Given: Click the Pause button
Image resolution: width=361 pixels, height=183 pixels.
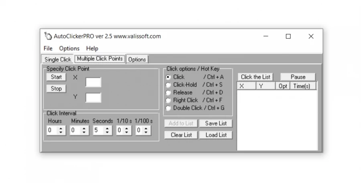Looking at the screenshot, I should (x=298, y=77).
